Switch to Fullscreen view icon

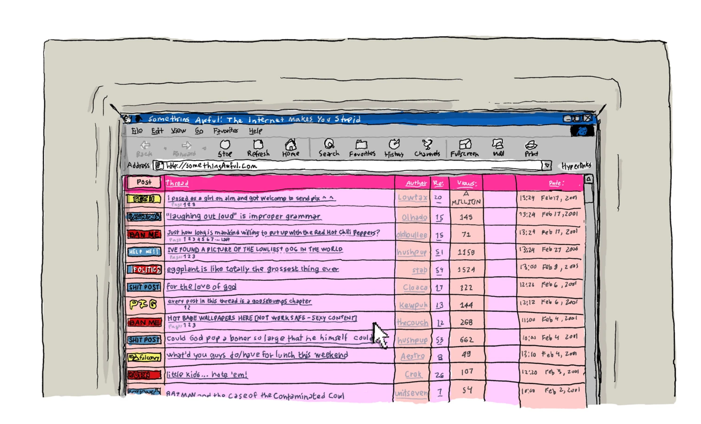tap(464, 148)
